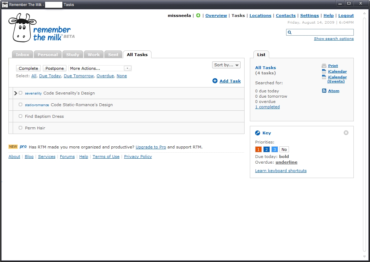Click the dark blue priority 2 swatch
Viewport: 370px width, 262px height.
point(266,150)
